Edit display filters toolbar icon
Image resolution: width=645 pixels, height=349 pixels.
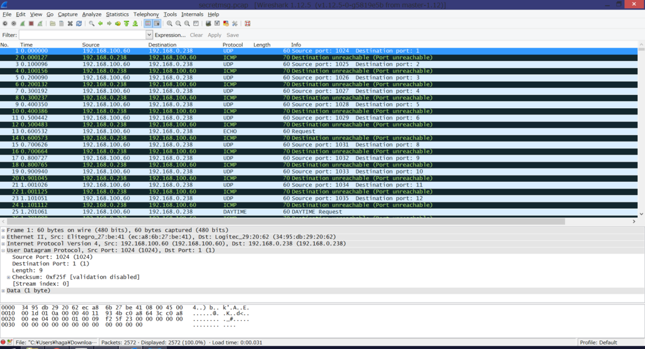pyautogui.click(x=217, y=24)
